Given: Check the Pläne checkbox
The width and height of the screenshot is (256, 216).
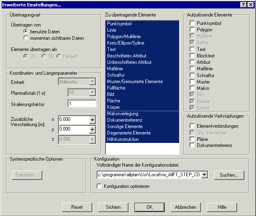Looking at the screenshot, I should (192, 139).
